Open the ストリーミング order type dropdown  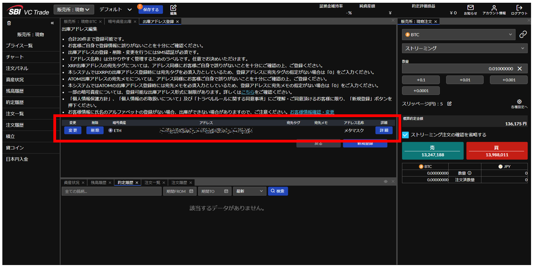465,48
